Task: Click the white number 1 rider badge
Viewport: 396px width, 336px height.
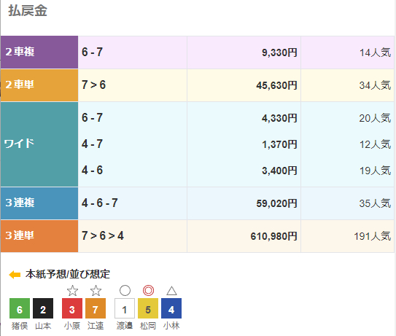Action: 125,308
